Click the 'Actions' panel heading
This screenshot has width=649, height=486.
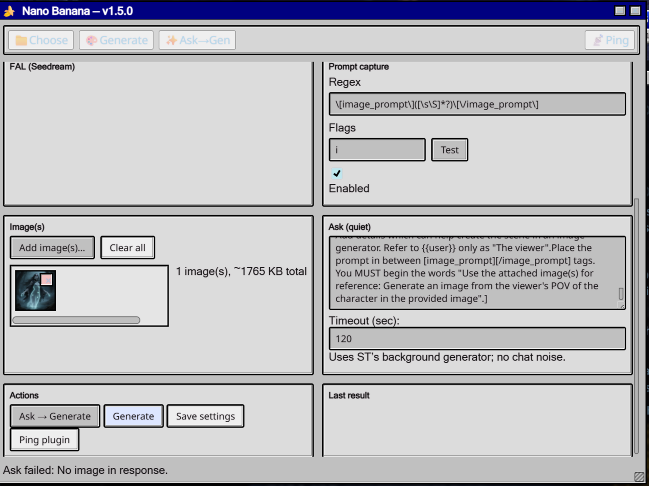click(x=24, y=395)
